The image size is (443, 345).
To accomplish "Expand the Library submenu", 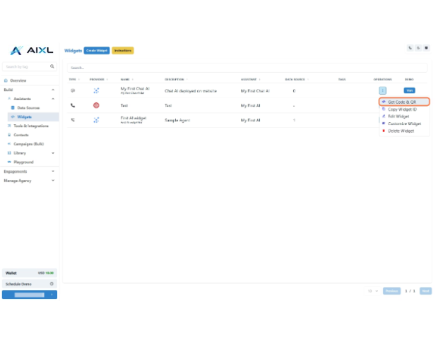I will 53,152.
